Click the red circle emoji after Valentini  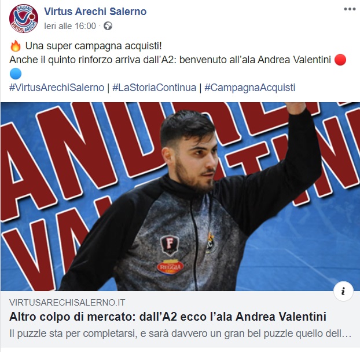point(340,60)
